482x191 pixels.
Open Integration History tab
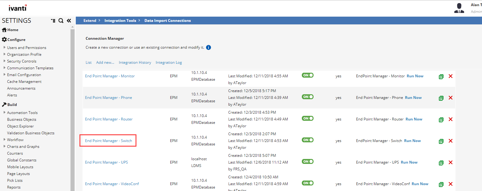pos(135,63)
